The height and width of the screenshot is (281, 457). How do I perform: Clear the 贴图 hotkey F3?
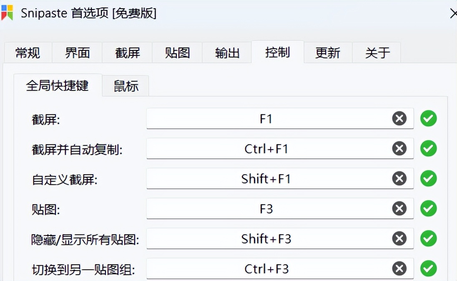coord(399,208)
